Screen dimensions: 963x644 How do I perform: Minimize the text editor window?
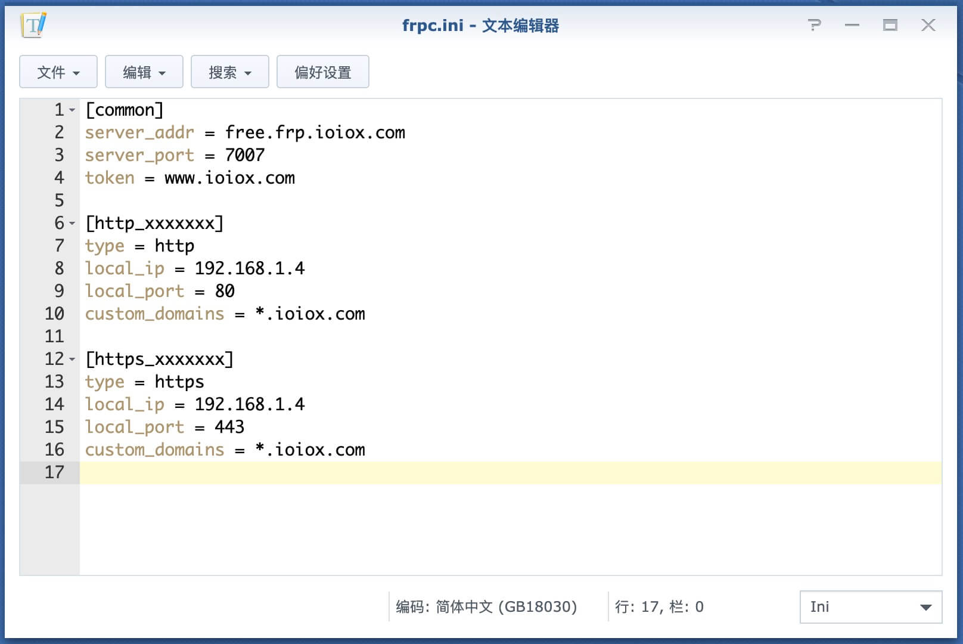tap(852, 25)
